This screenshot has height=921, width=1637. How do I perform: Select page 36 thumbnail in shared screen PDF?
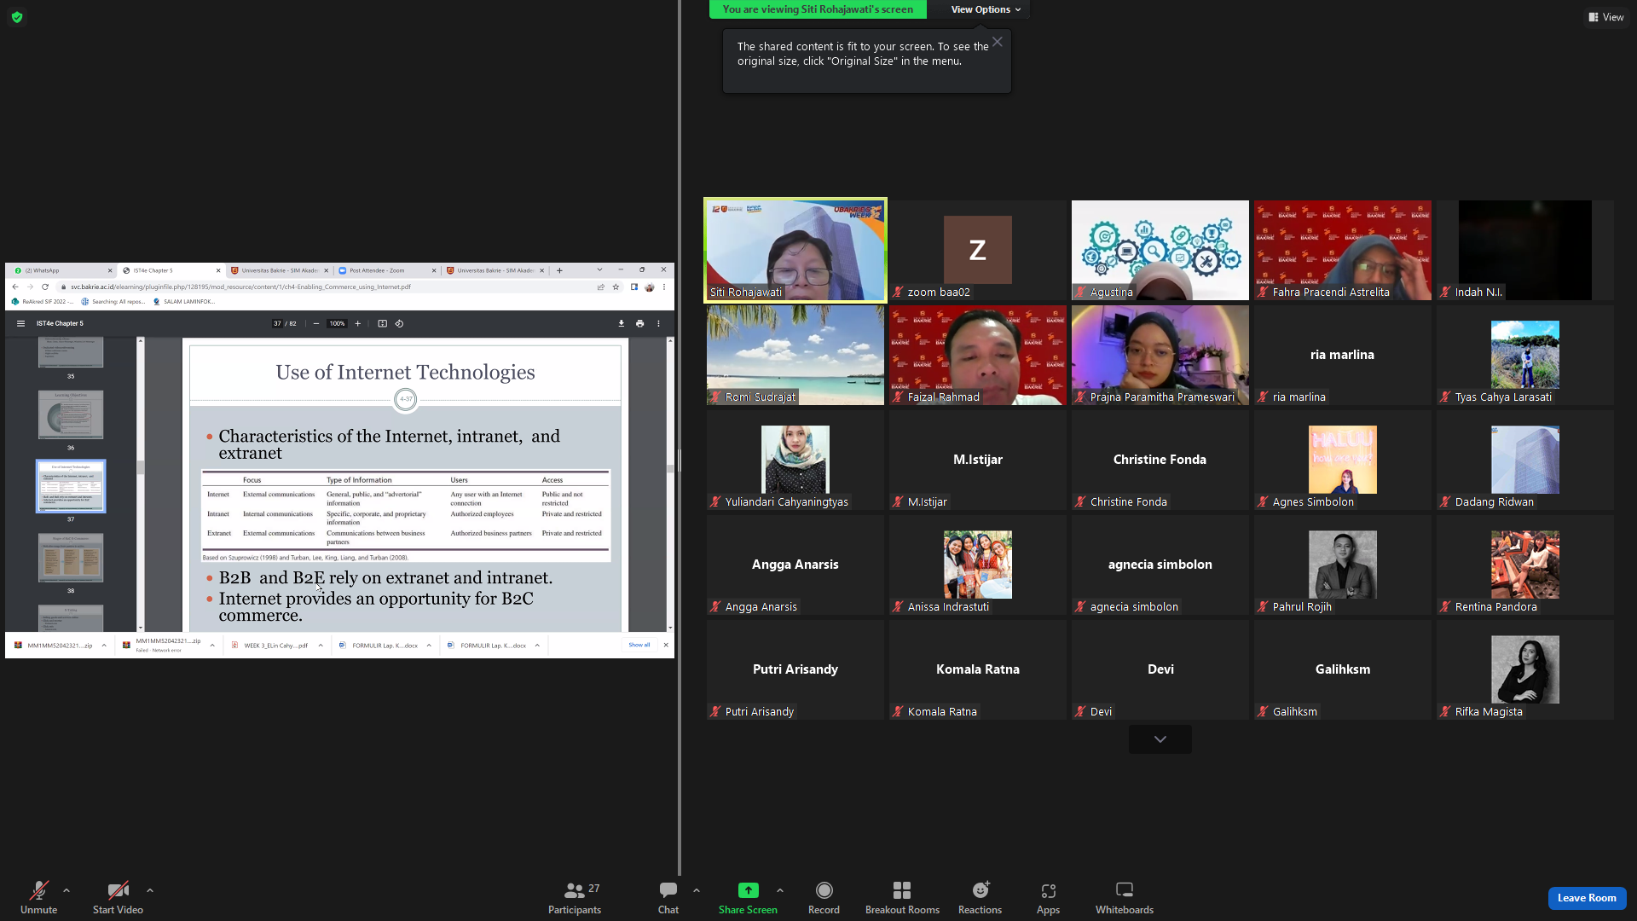tap(71, 415)
